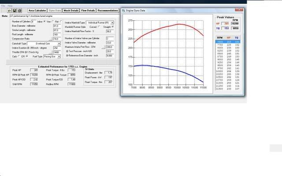Click lookup button beside Compression Ratio
The height and width of the screenshot is (176, 282).
point(51,39)
